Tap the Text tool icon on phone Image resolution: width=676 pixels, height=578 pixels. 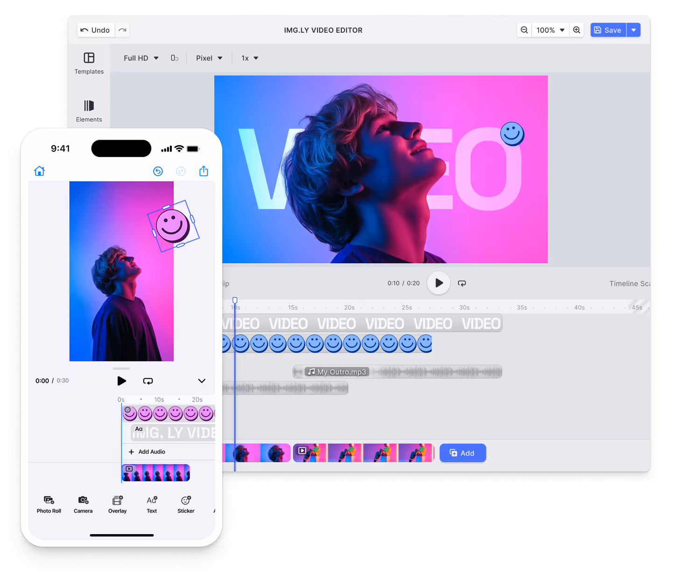[152, 504]
